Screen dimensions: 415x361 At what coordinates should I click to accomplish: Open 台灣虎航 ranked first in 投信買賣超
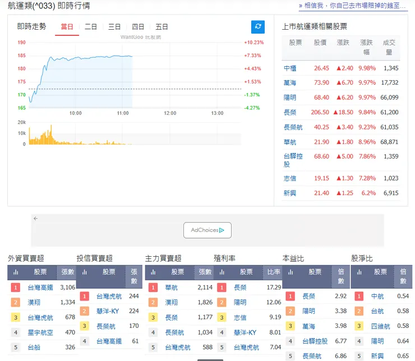pos(109,296)
